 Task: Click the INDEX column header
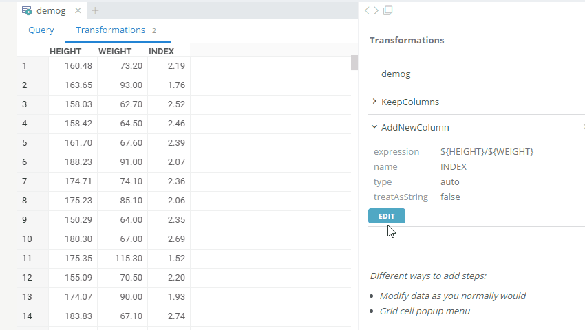(161, 52)
